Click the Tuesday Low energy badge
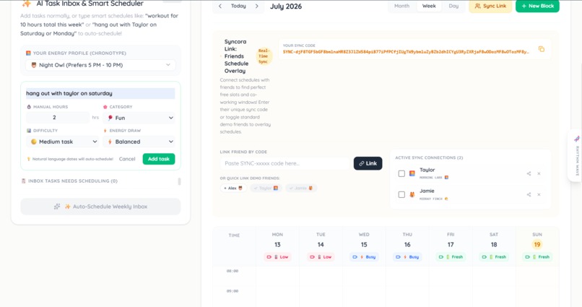582x307 pixels. pyautogui.click(x=321, y=257)
